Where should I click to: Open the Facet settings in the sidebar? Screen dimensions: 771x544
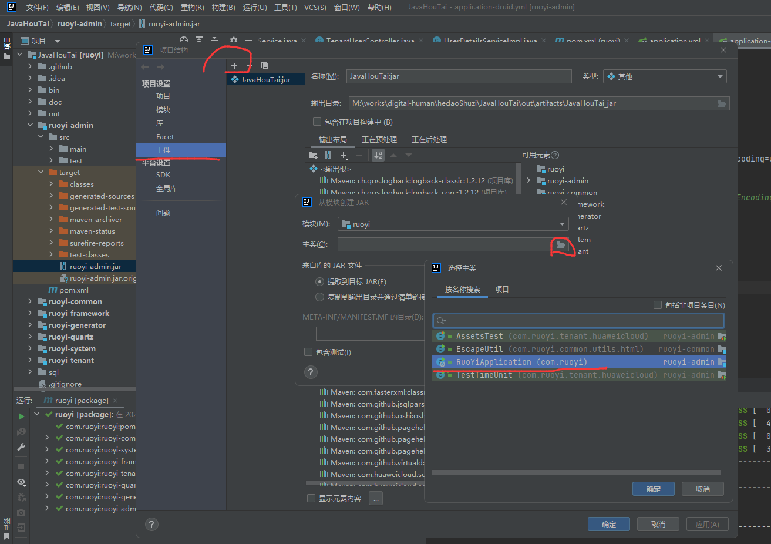pyautogui.click(x=165, y=136)
